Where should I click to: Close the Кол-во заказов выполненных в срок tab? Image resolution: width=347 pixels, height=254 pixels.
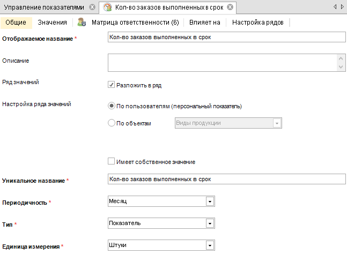pyautogui.click(x=230, y=8)
